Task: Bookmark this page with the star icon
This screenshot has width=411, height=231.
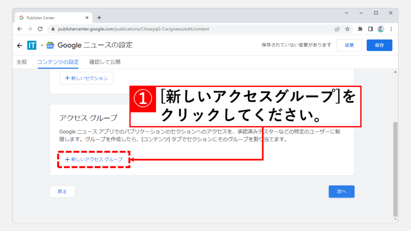Action: point(348,29)
